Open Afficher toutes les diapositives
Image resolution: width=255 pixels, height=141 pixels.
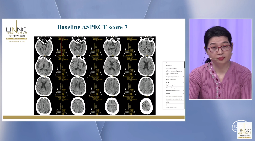[174, 71]
